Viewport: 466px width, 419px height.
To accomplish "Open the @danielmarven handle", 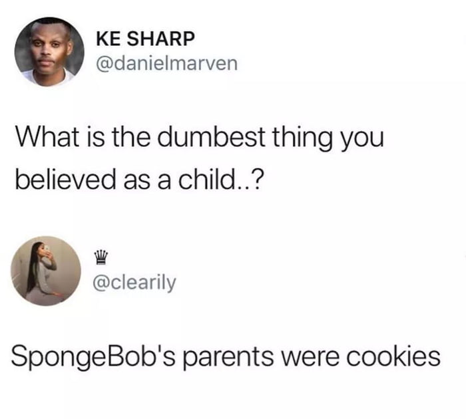I will 166,63.
